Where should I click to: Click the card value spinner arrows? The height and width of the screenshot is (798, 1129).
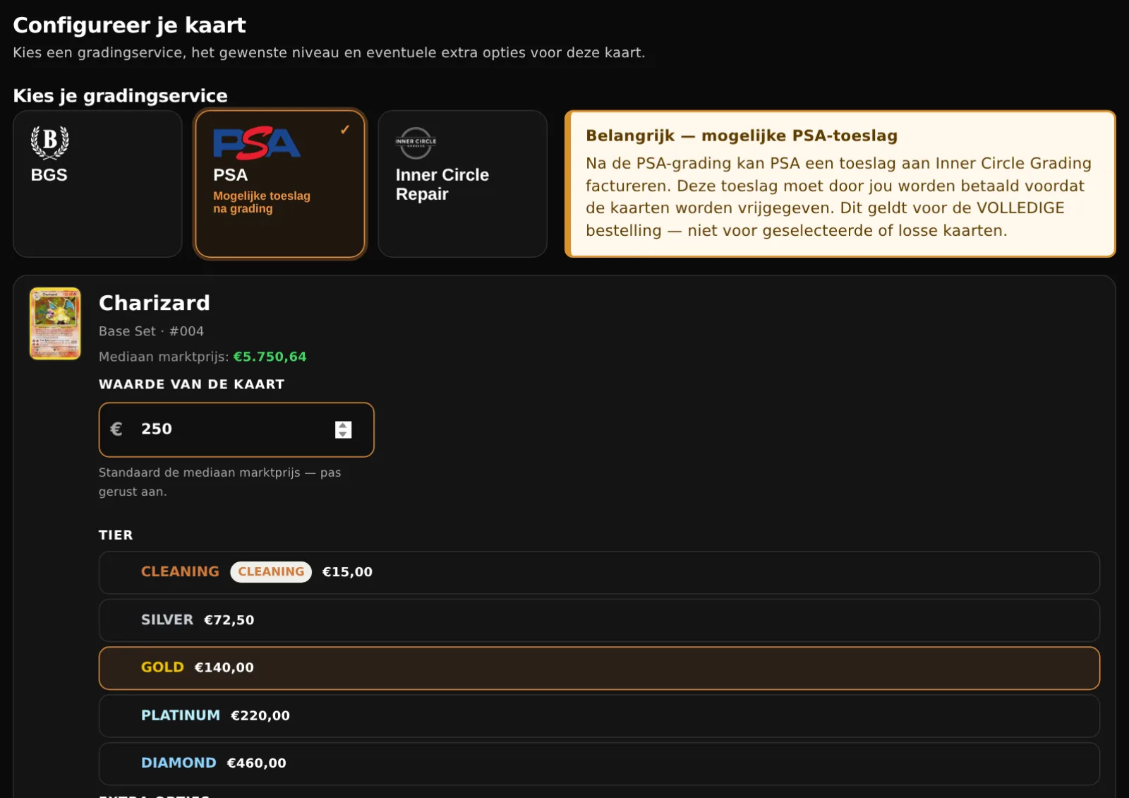(343, 429)
